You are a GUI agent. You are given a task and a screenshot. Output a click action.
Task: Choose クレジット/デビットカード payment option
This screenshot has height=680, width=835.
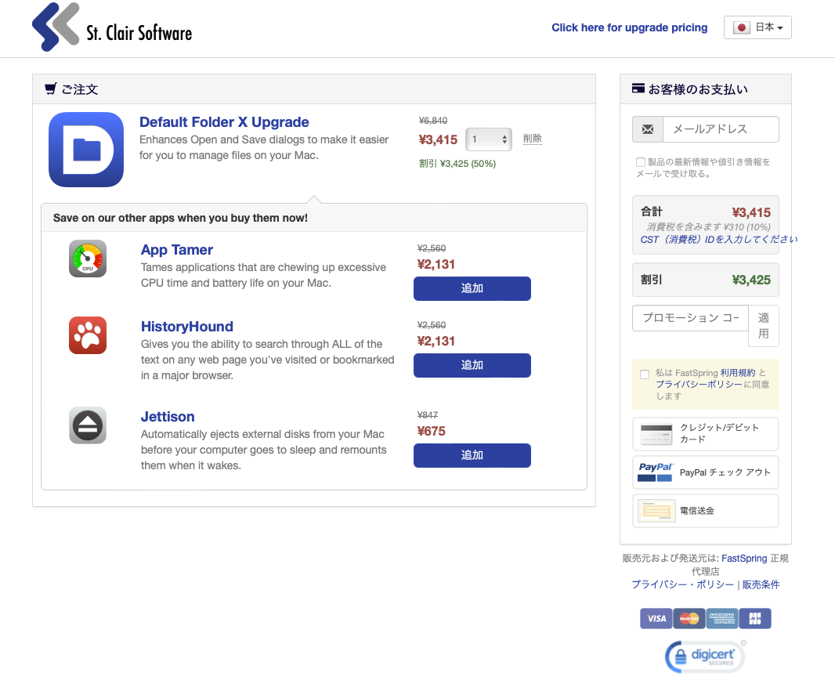click(x=706, y=434)
